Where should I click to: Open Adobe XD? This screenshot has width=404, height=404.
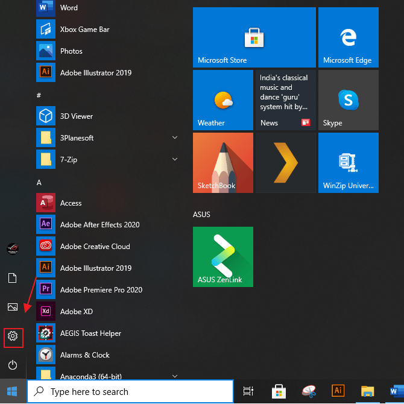(107, 311)
